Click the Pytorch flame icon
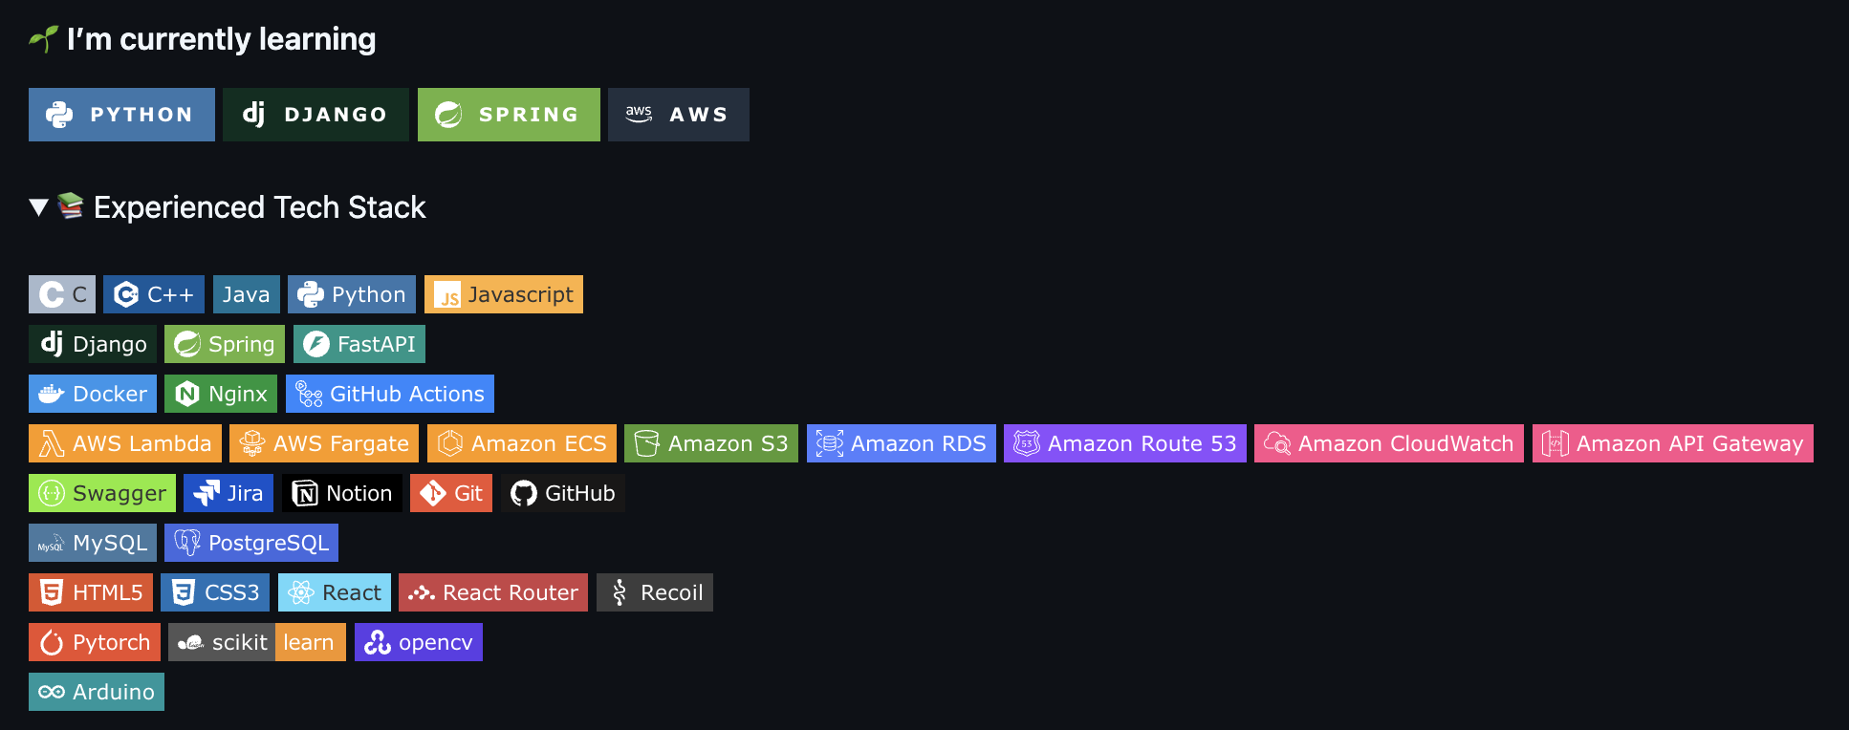 pyautogui.click(x=52, y=643)
